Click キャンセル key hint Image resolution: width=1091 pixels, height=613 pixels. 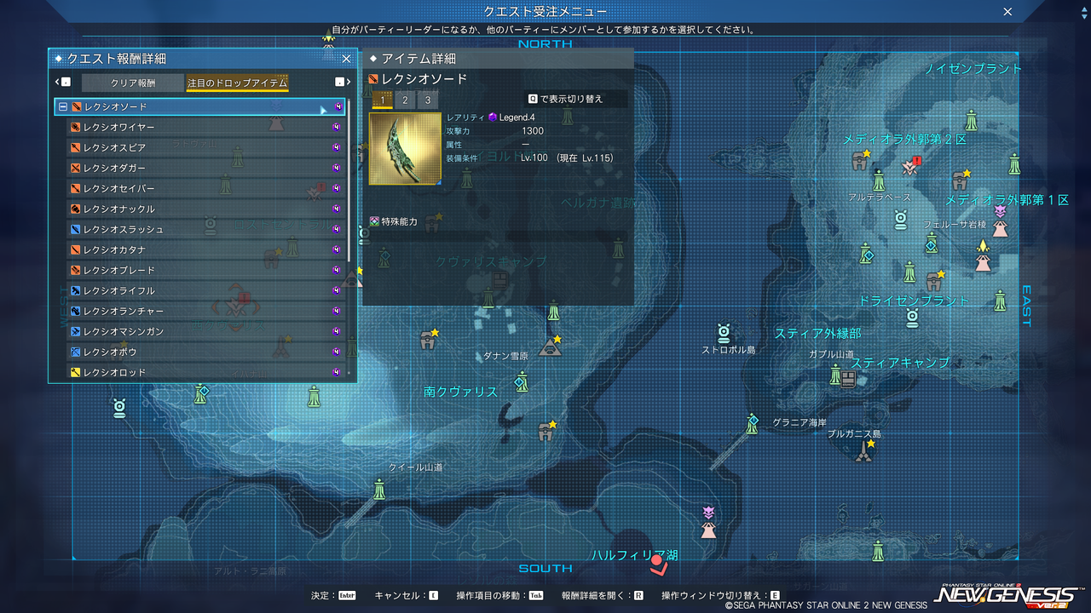[x=407, y=596]
